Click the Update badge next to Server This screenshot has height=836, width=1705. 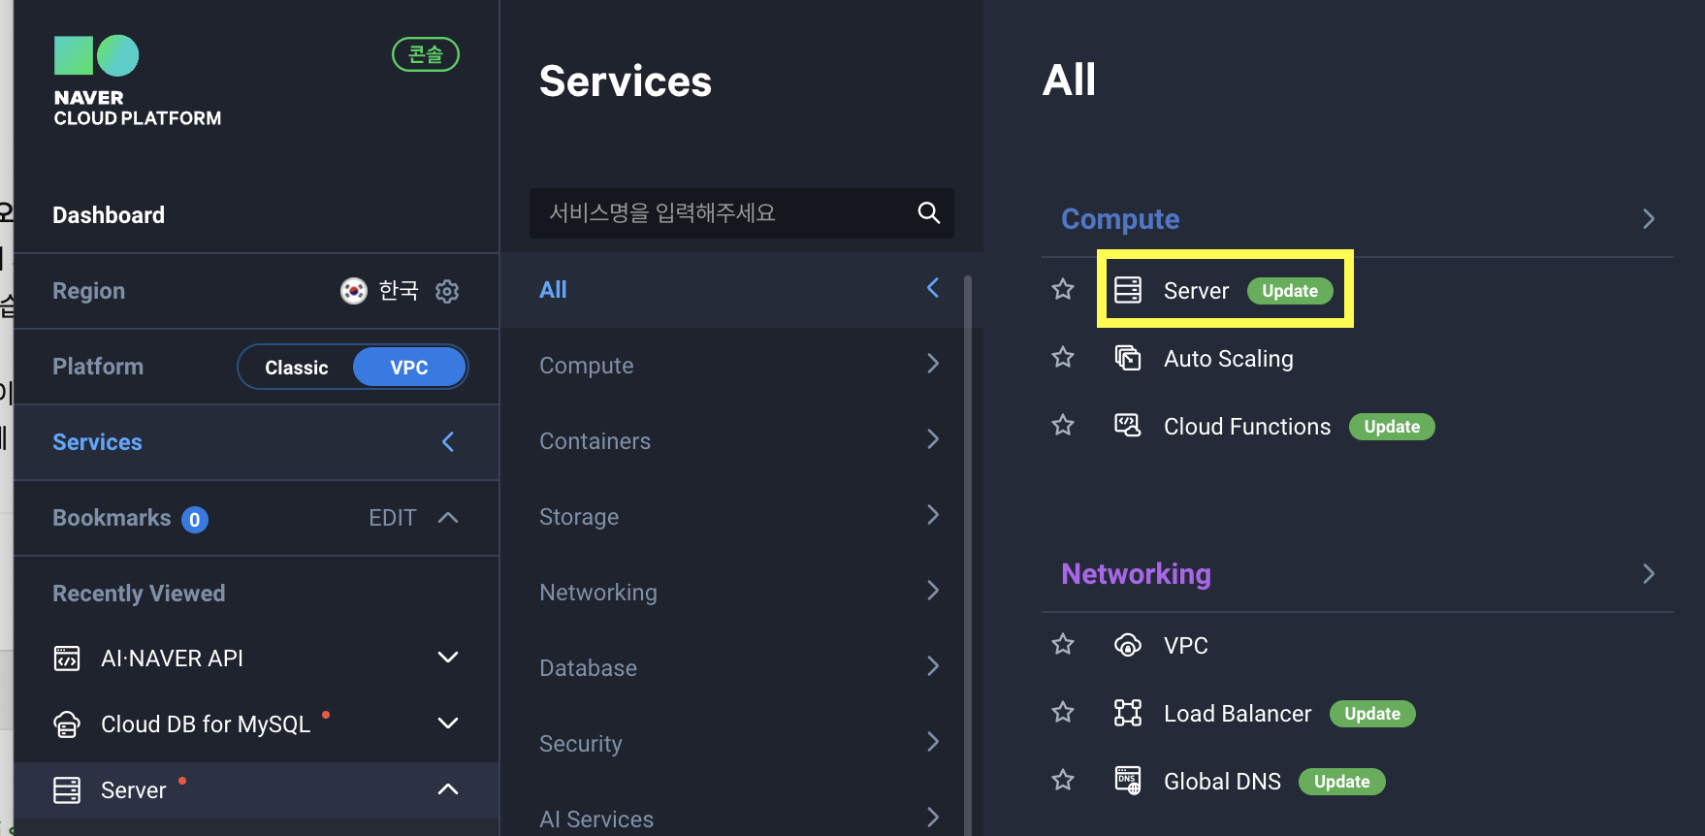click(1290, 291)
